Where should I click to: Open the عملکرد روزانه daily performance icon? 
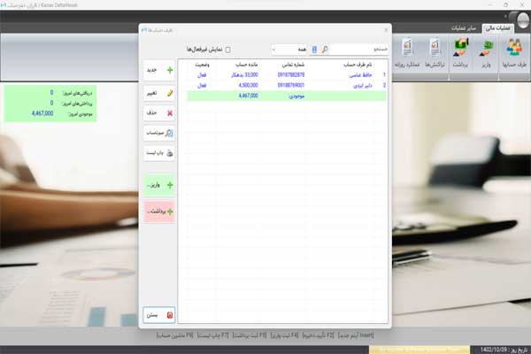coord(407,52)
